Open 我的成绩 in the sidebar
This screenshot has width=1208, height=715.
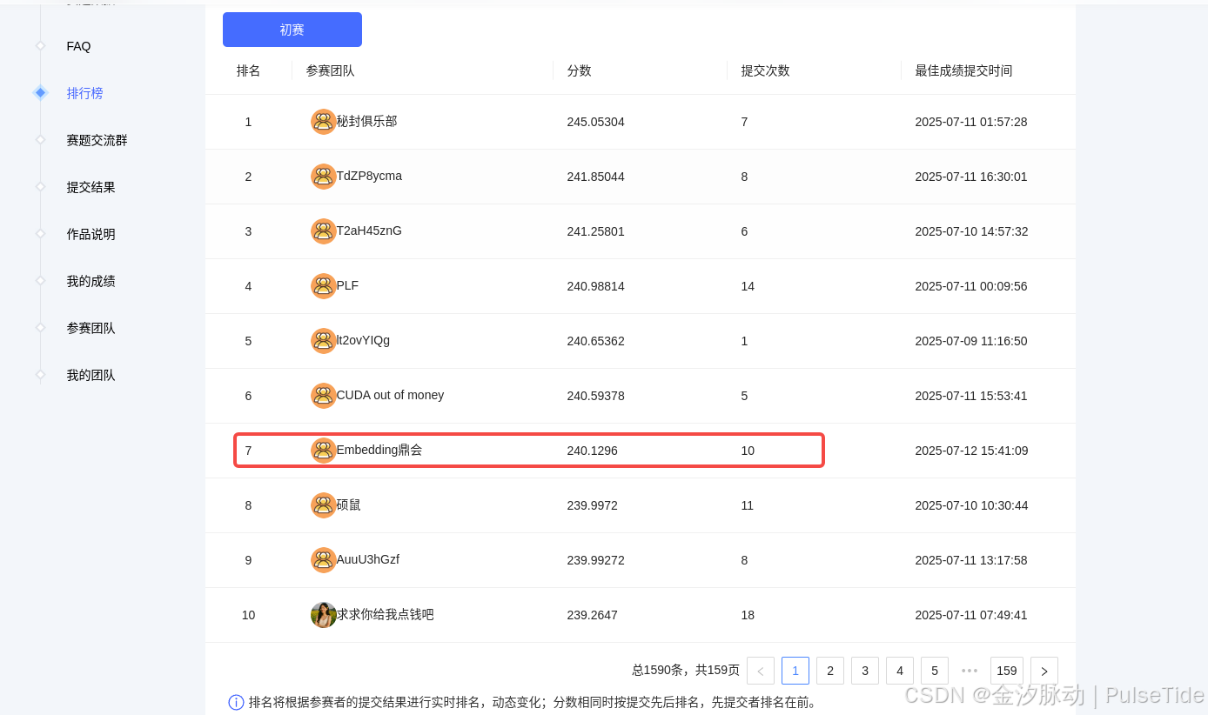[x=91, y=281]
